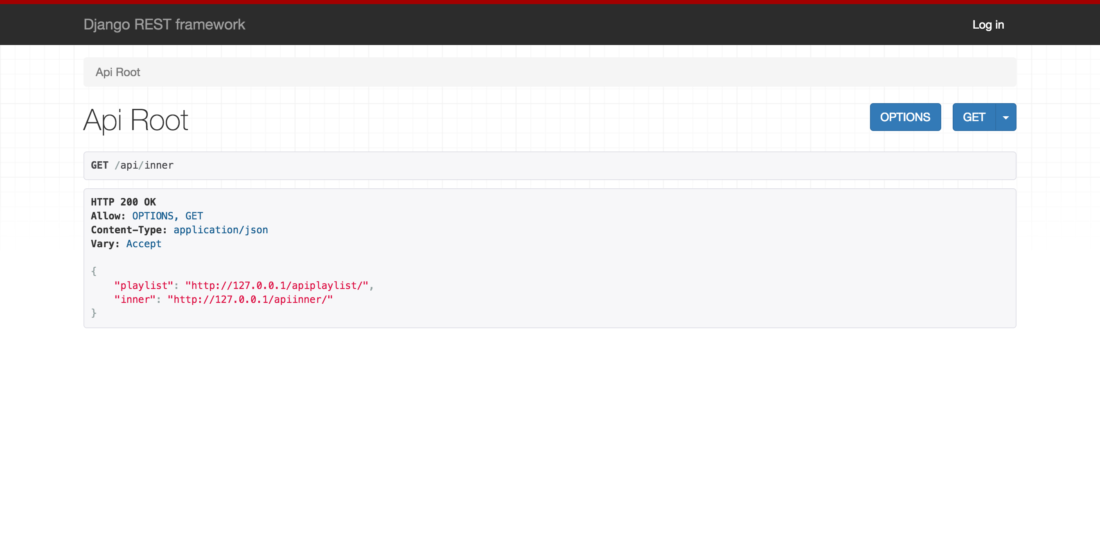Click the Api Root breadcrumb item

pos(117,72)
